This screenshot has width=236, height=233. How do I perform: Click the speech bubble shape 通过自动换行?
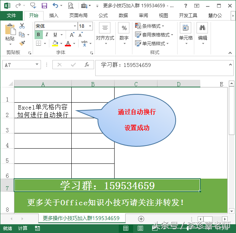tap(137, 120)
